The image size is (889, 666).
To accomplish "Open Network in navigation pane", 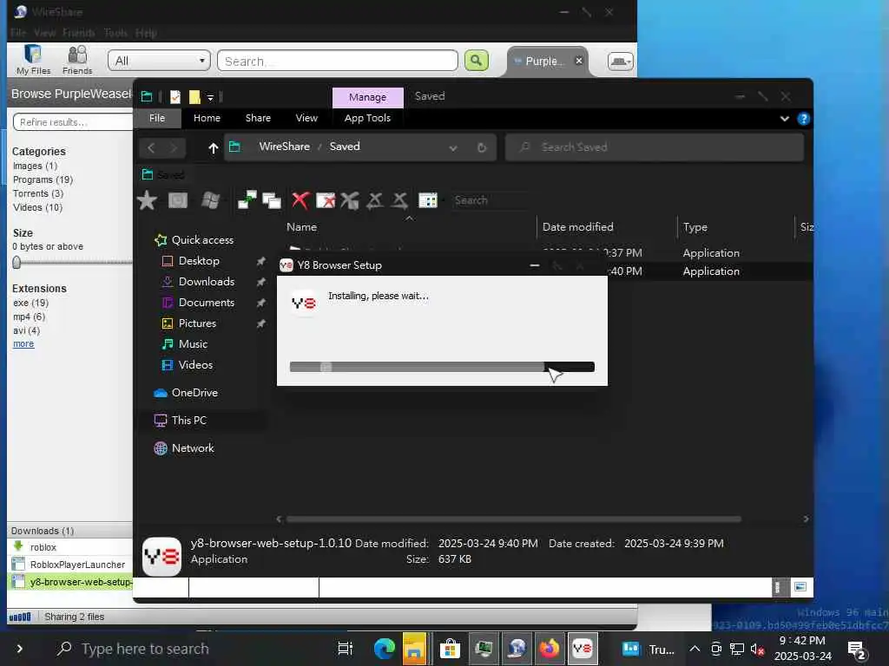I will click(x=192, y=448).
